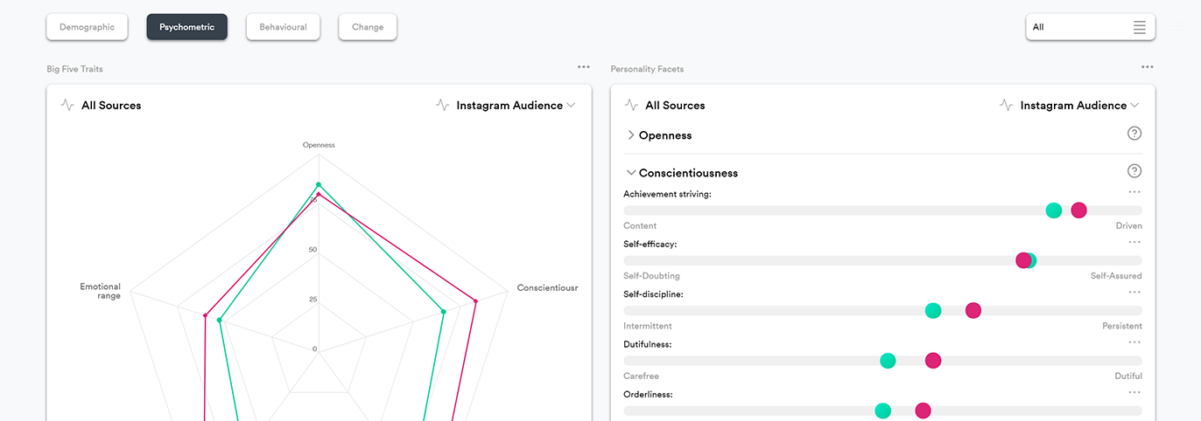The height and width of the screenshot is (421, 1201).
Task: Click the Big Five Traits heading
Action: pos(74,69)
